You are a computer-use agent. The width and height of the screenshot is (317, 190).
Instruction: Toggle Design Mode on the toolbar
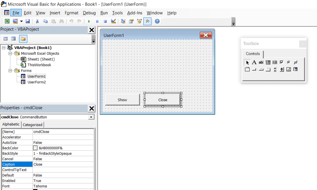[x=114, y=21]
